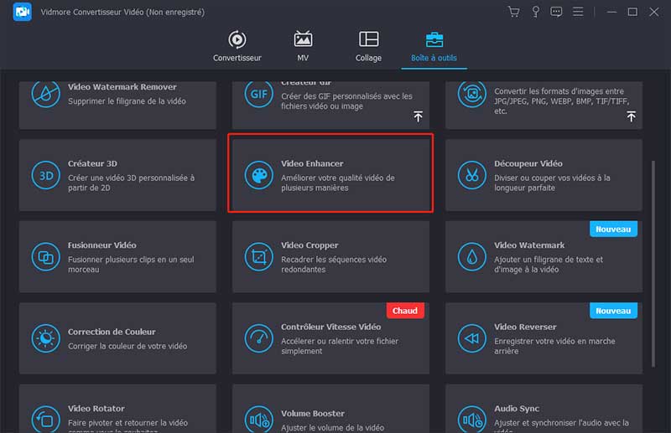Click the Découpeur Vidéo scissors icon

pyautogui.click(x=471, y=175)
